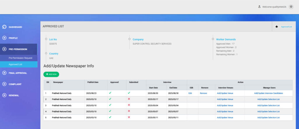
Task: Click the Newspaper column header
Action: (58, 82)
